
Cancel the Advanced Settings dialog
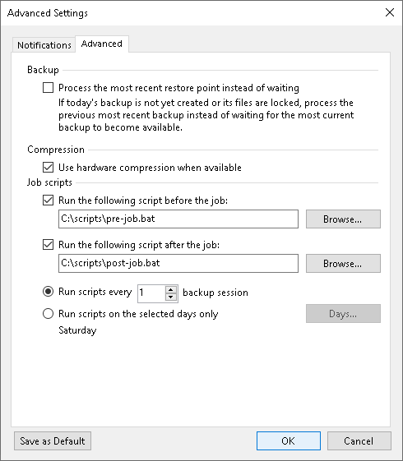pos(359,440)
